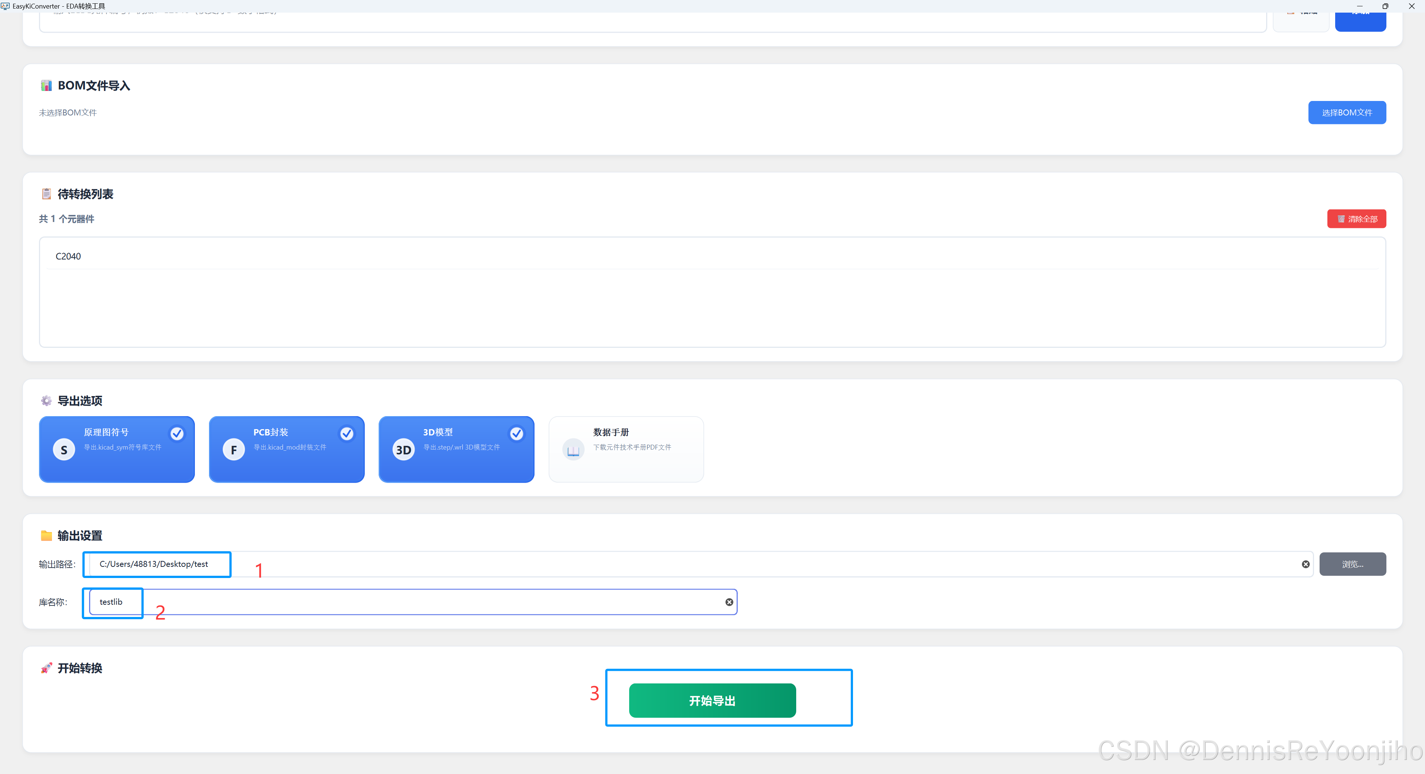Uncheck the 原理图符号 export option
This screenshot has width=1425, height=774.
pyautogui.click(x=177, y=433)
